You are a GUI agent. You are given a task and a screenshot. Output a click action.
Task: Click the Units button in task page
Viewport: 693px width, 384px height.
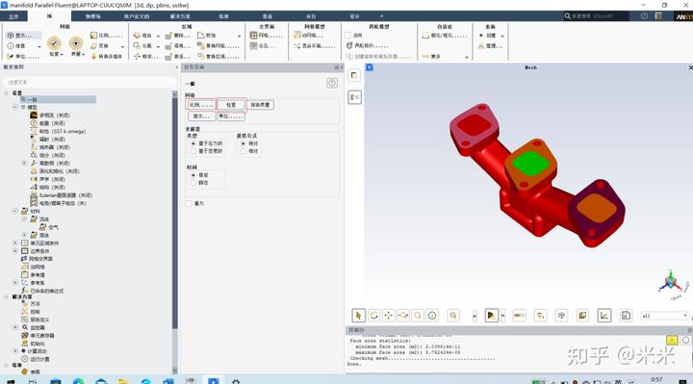pyautogui.click(x=231, y=116)
